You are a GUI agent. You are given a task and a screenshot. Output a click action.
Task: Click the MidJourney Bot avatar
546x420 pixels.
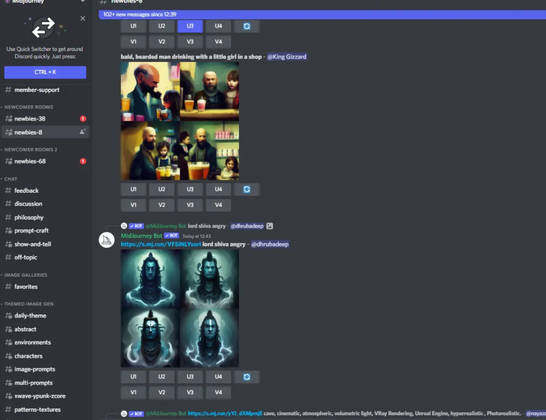106,240
